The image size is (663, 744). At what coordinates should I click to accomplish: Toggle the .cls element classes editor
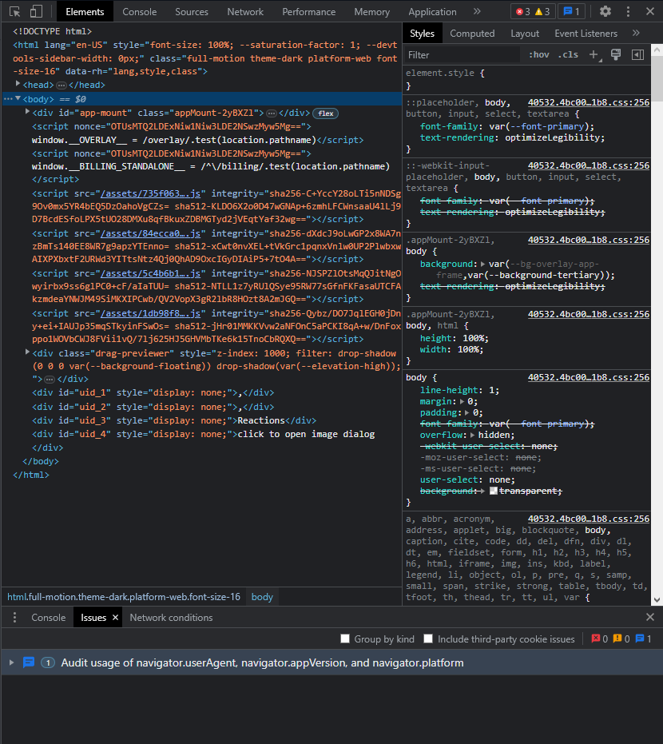pyautogui.click(x=568, y=54)
